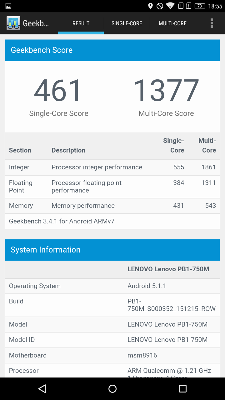Select the Integer performance row
The image size is (225, 400).
coord(112,167)
